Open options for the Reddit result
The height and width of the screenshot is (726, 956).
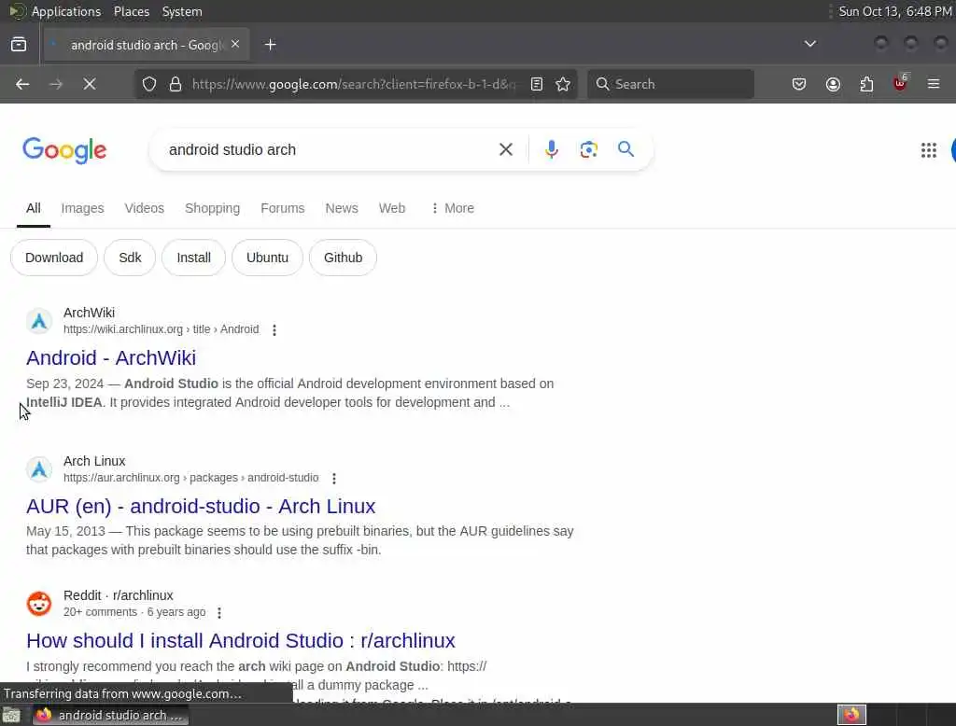[219, 612]
